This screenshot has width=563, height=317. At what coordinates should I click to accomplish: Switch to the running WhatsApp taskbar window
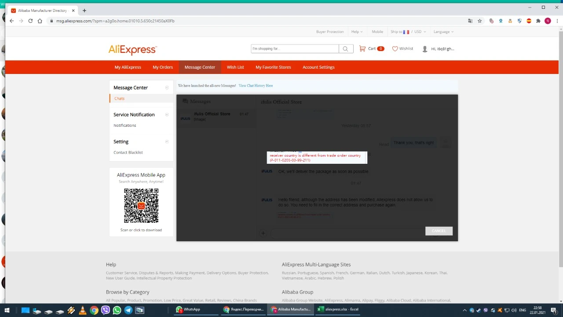(x=197, y=310)
